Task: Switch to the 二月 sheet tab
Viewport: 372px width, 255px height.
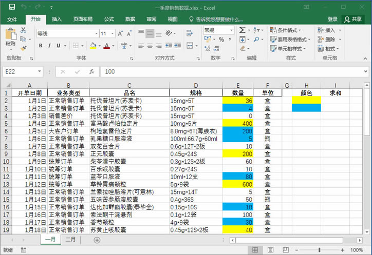Action: [x=70, y=240]
